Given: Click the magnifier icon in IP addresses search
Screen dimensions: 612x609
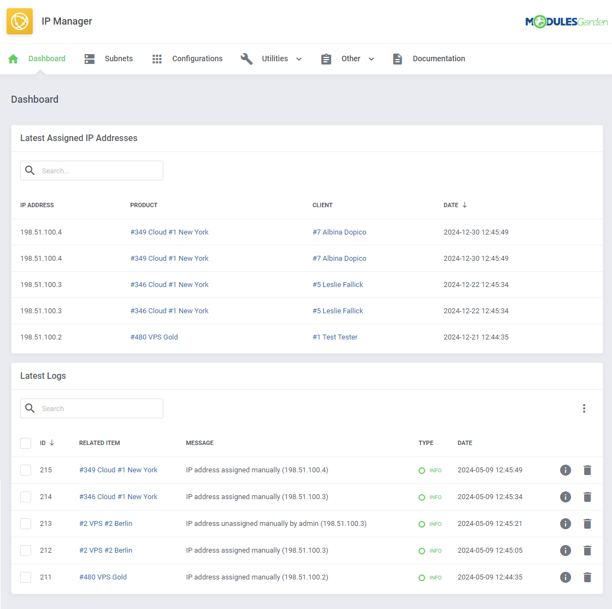Looking at the screenshot, I should pyautogui.click(x=30, y=171).
